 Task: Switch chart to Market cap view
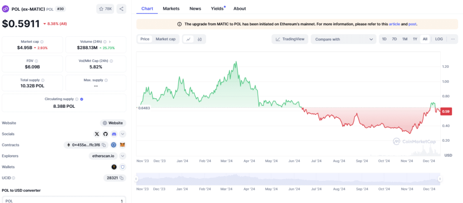(165, 39)
